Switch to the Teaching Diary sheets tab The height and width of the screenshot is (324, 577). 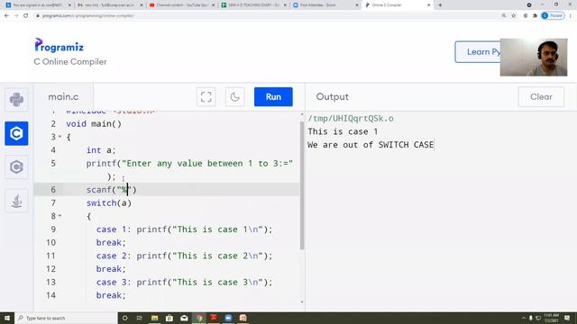254,5
